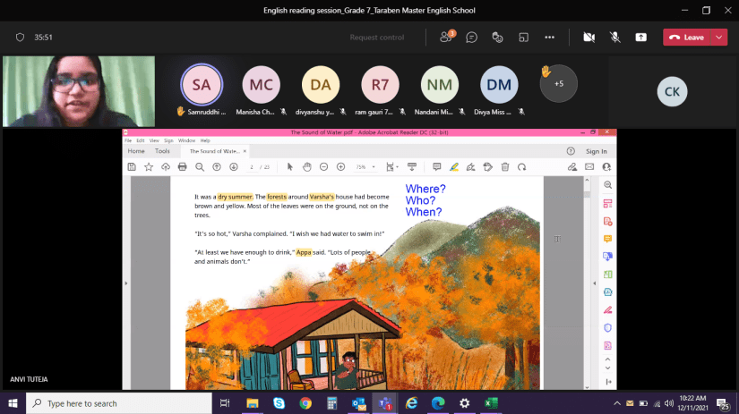Select the hand pan tool in Acrobat
This screenshot has height=414, width=739.
pyautogui.click(x=306, y=166)
